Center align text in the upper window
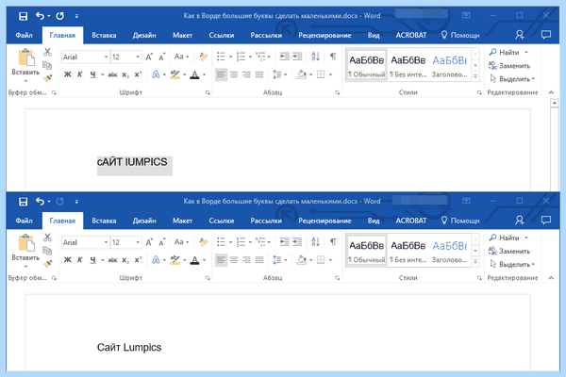Image resolution: width=566 pixels, height=377 pixels. (234, 74)
